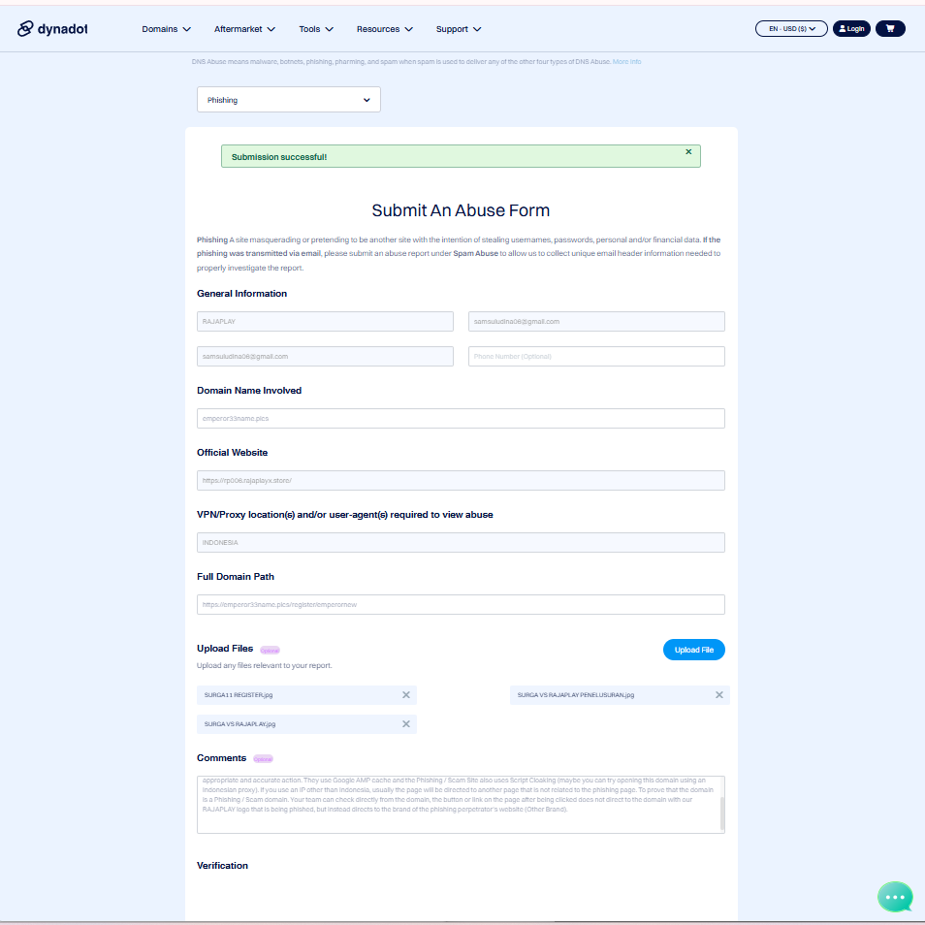Follow the More Info link
The height and width of the screenshot is (925, 925).
point(626,61)
